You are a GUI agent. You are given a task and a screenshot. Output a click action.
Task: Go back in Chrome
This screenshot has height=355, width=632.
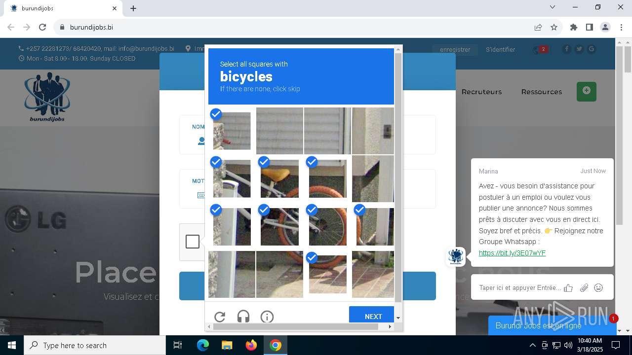11,27
